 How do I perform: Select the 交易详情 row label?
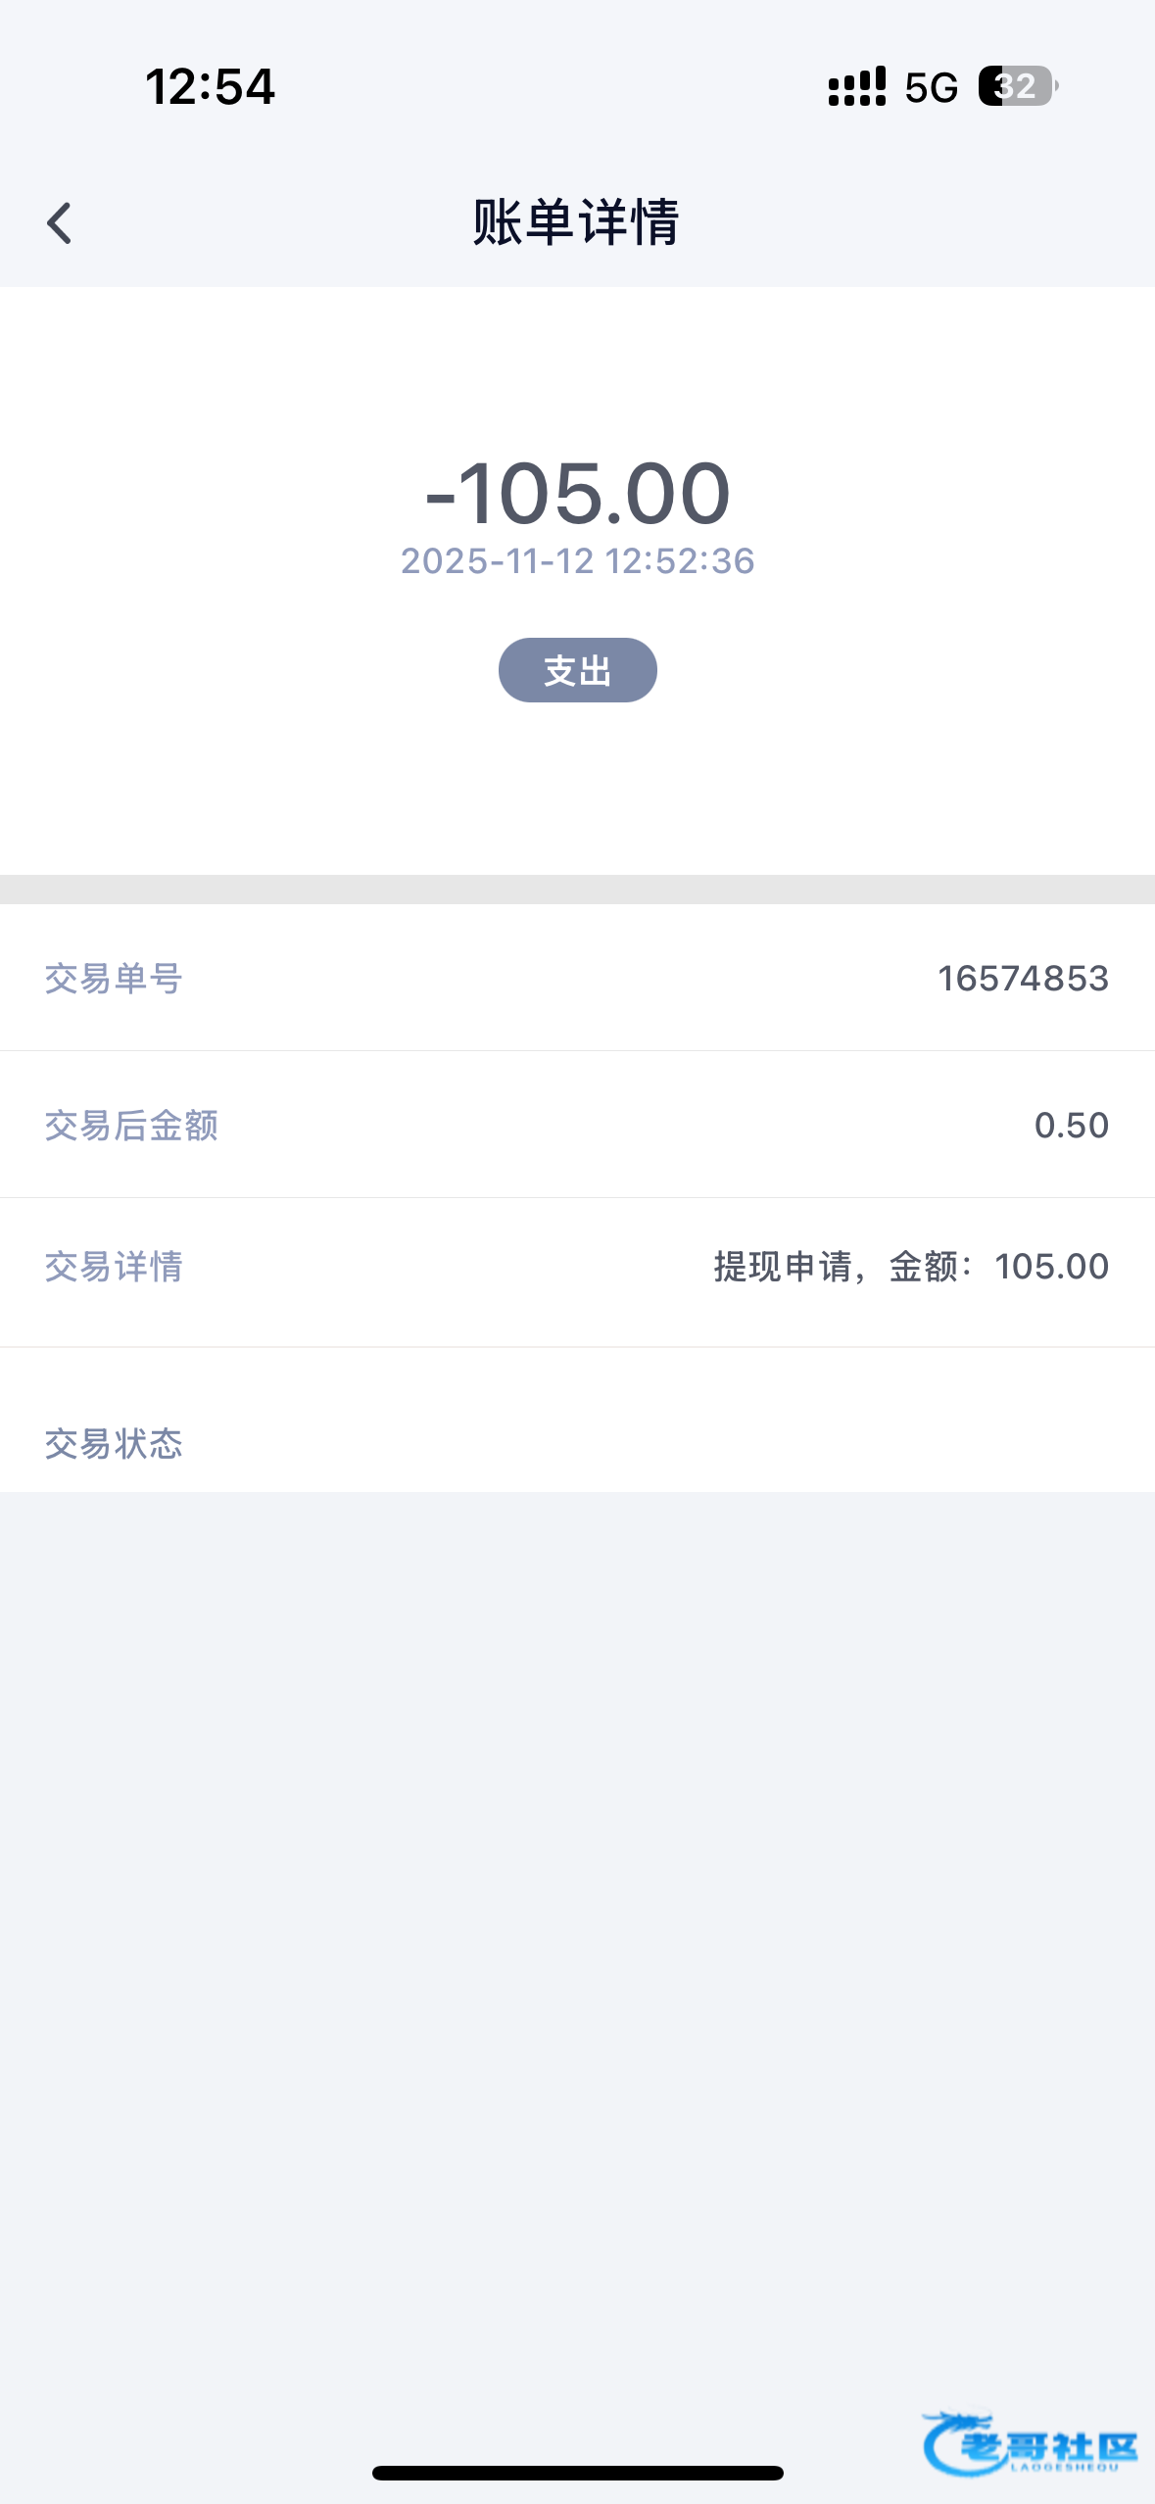click(x=114, y=1267)
